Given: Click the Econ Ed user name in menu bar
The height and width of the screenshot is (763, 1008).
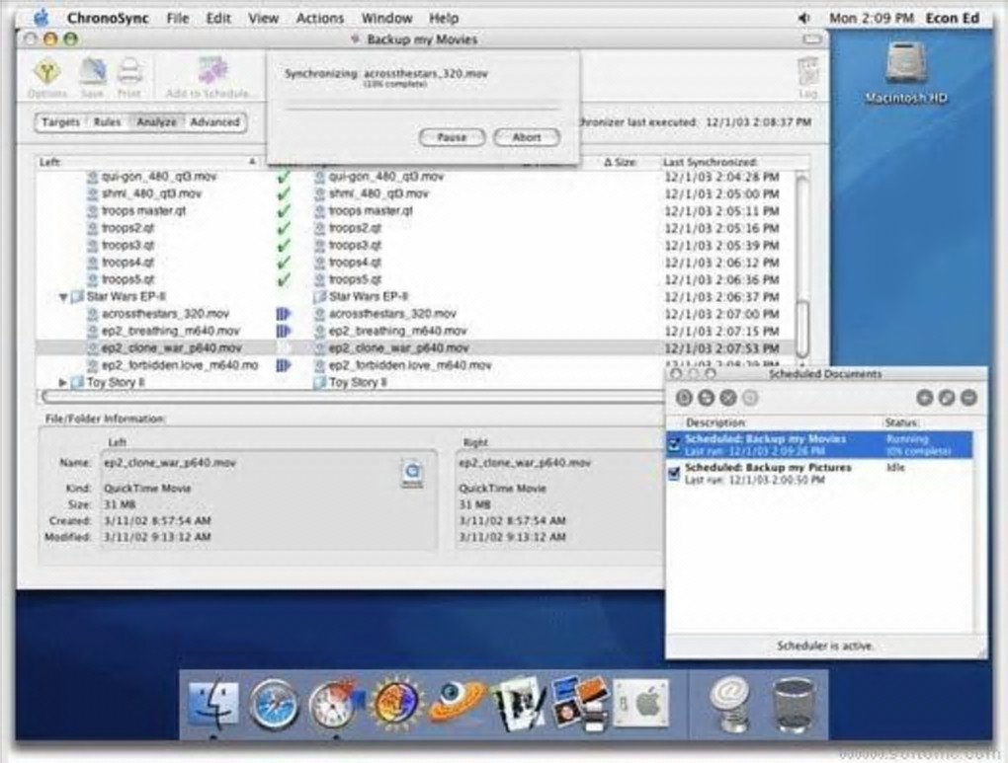Looking at the screenshot, I should point(952,19).
